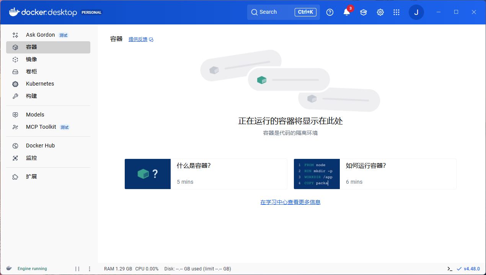Open engine options via three-dot menu
The width and height of the screenshot is (486, 275).
coord(89,269)
